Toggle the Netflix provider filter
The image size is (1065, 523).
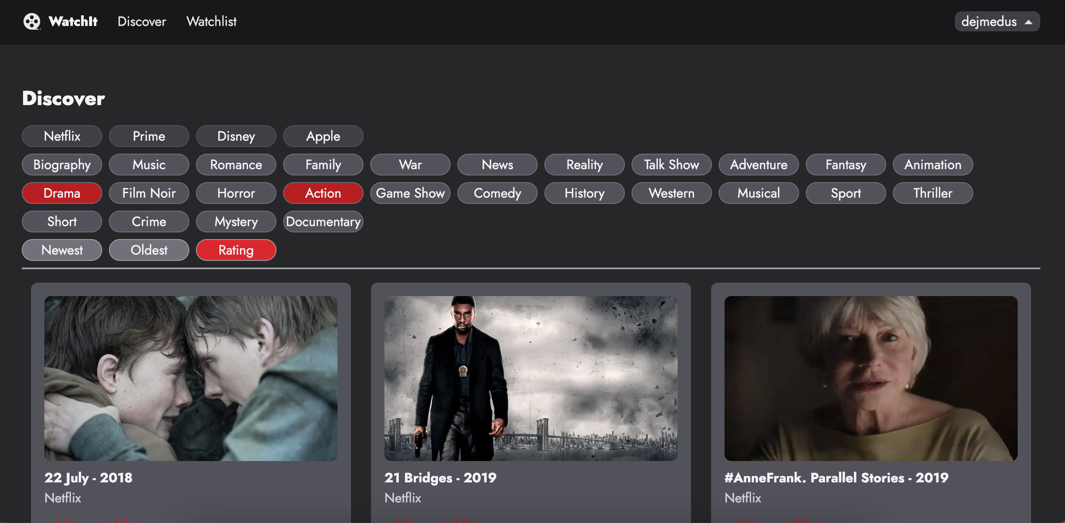tap(62, 136)
